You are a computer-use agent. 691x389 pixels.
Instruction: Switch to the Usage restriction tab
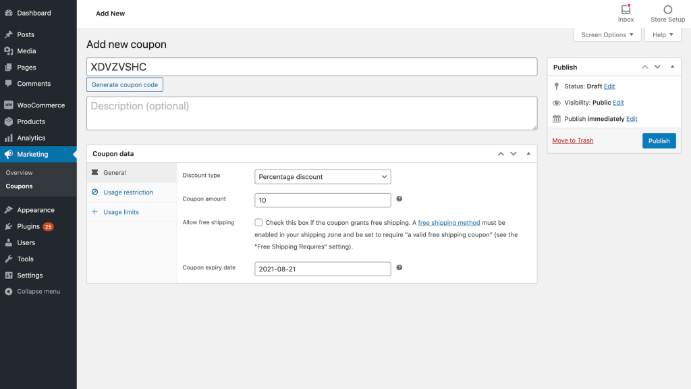click(x=128, y=192)
